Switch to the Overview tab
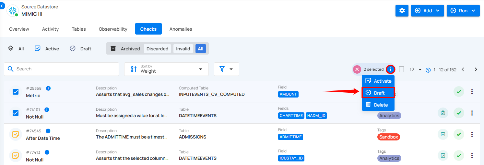Viewport: 484px width, 165px height. pos(19,29)
